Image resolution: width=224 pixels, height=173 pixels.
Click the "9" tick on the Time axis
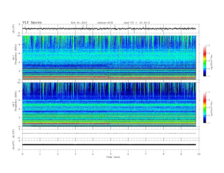[181, 154]
